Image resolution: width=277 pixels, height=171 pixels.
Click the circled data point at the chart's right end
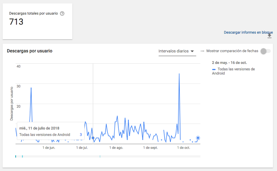[198, 138]
